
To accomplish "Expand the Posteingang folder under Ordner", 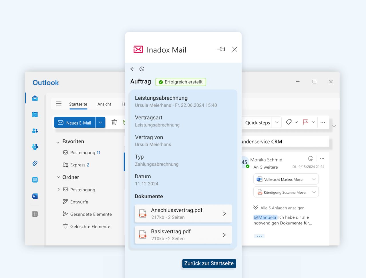I will pos(59,189).
